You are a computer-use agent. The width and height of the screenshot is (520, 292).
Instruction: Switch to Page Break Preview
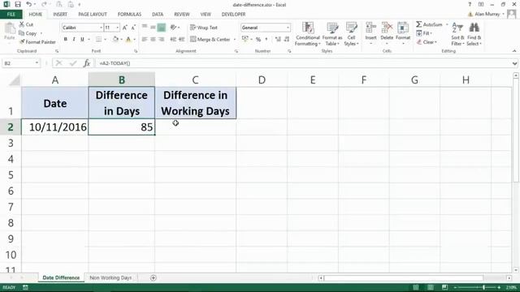point(444,287)
